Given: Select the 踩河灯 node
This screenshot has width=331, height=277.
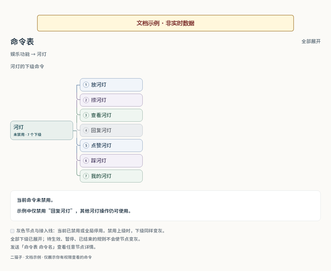Looking at the screenshot, I should pyautogui.click(x=111, y=161).
